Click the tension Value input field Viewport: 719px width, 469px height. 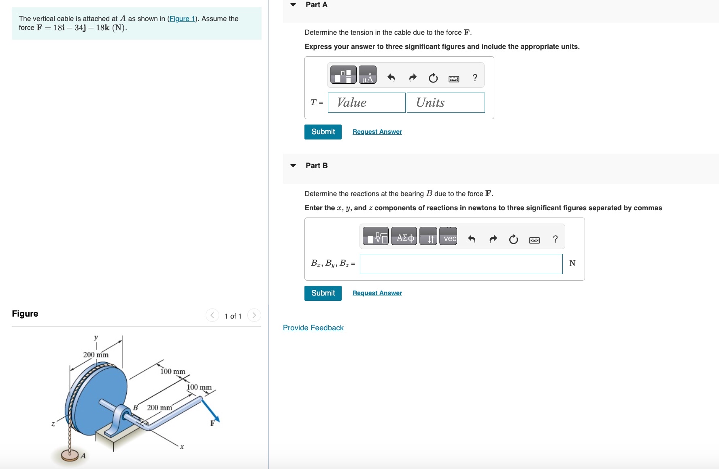click(x=367, y=103)
